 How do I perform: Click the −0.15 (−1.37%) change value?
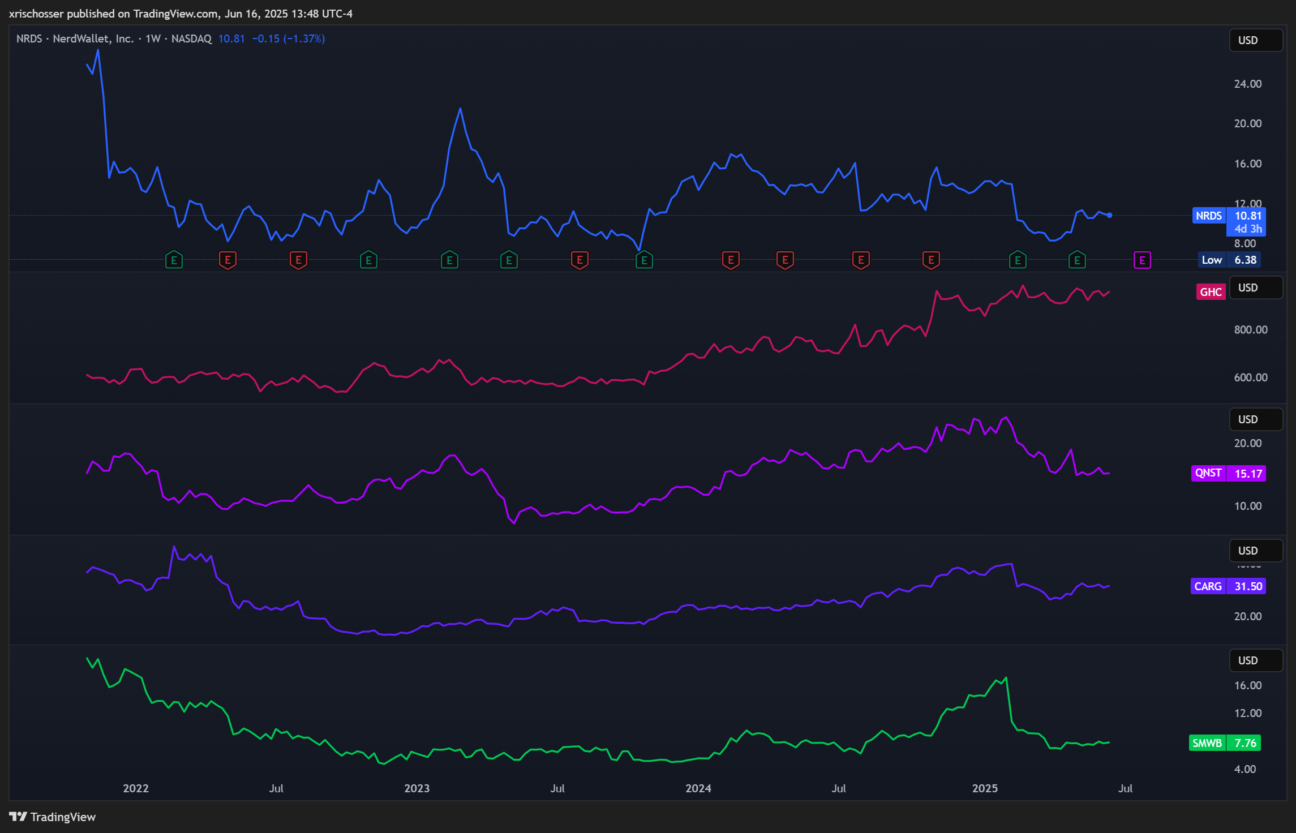(289, 38)
